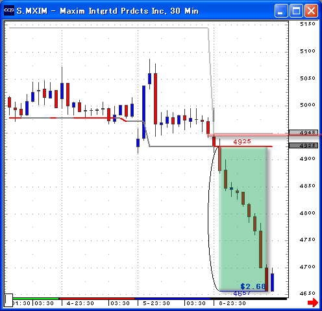This screenshot has width=322, height=311.
Task: Click the 5050 price scale label
Action: 308,78
